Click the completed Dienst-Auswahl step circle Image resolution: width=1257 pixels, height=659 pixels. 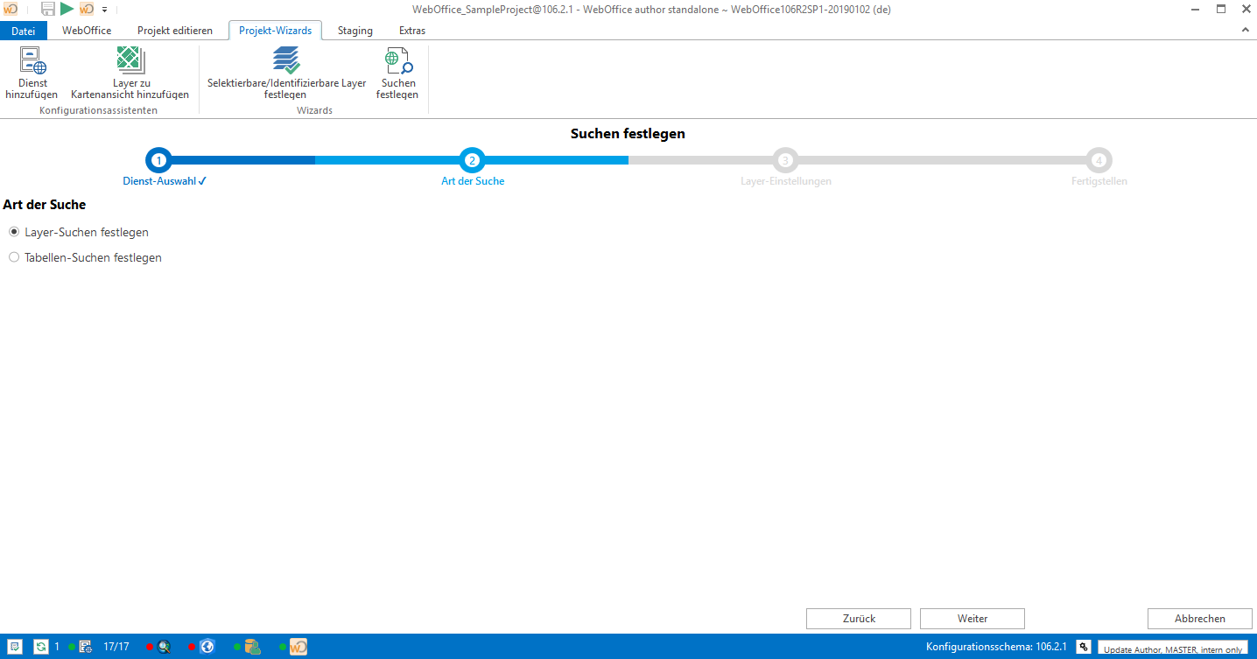[158, 160]
